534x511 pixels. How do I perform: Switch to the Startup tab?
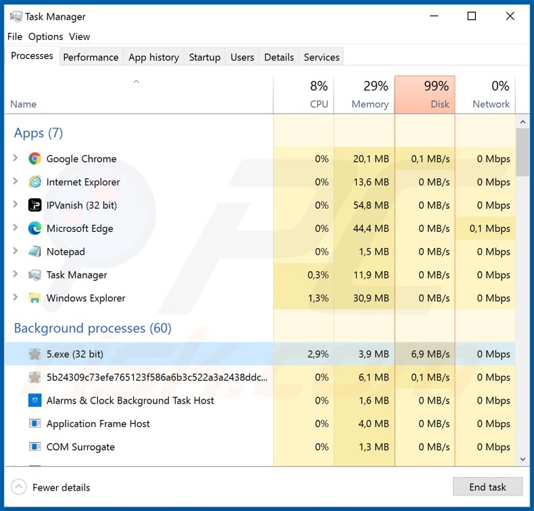click(205, 57)
